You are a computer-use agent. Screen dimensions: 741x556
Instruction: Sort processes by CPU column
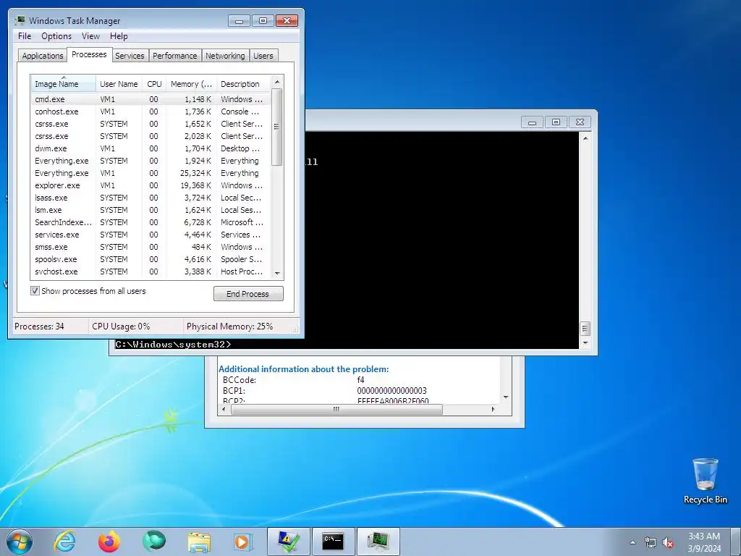[x=154, y=84]
